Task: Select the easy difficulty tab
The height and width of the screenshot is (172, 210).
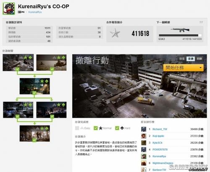Action: click(x=182, y=59)
